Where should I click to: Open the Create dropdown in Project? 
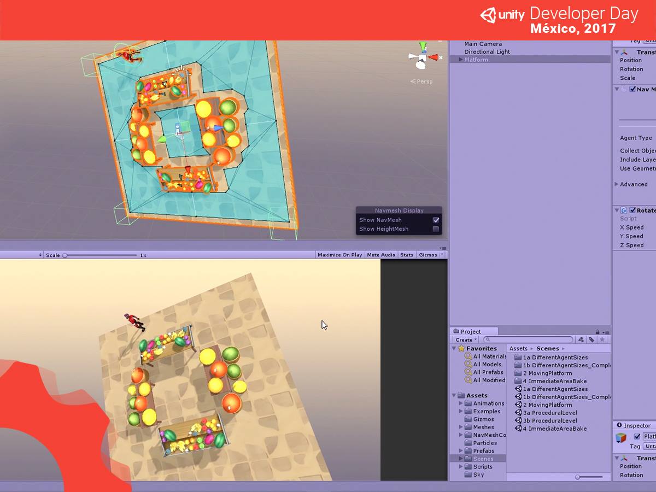point(465,340)
